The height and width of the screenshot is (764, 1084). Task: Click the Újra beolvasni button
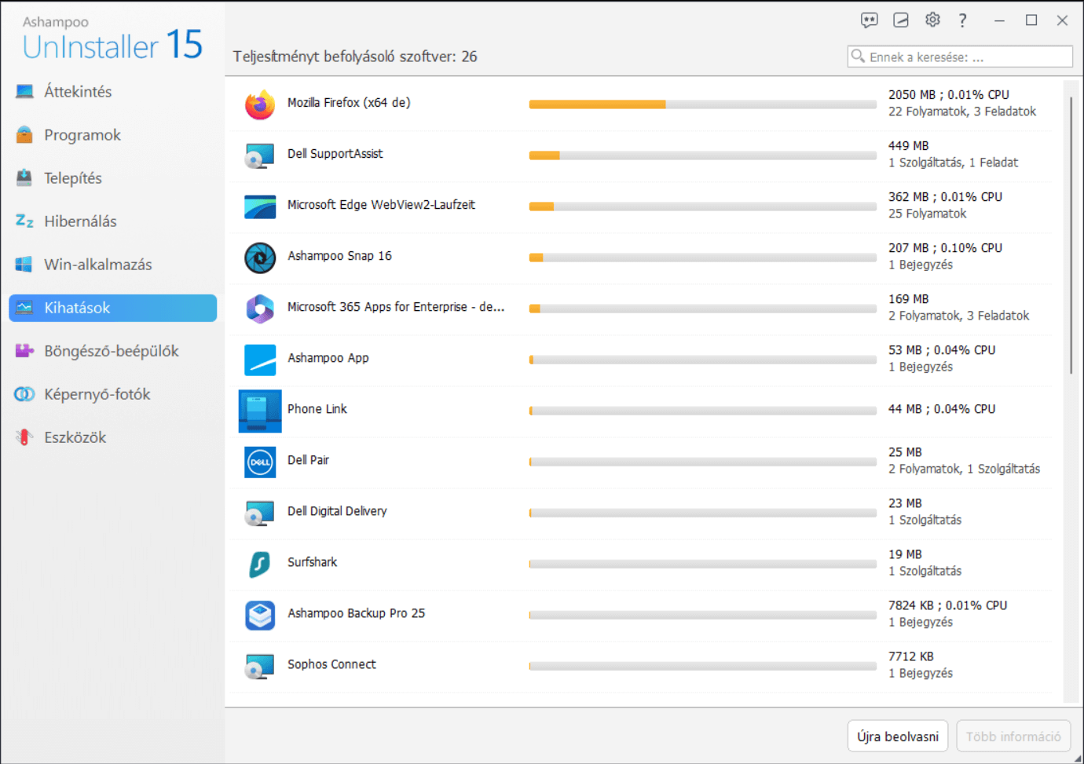pos(898,737)
